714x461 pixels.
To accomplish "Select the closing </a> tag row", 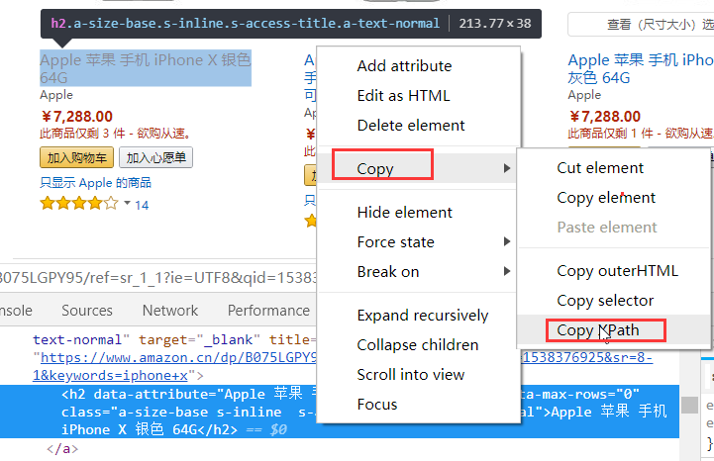I will pyautogui.click(x=62, y=449).
